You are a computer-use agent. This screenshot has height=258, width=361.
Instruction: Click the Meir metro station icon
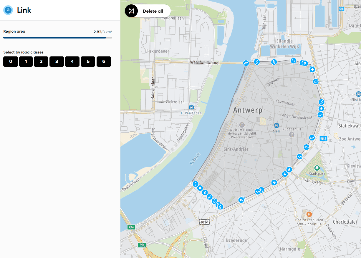[276, 125]
